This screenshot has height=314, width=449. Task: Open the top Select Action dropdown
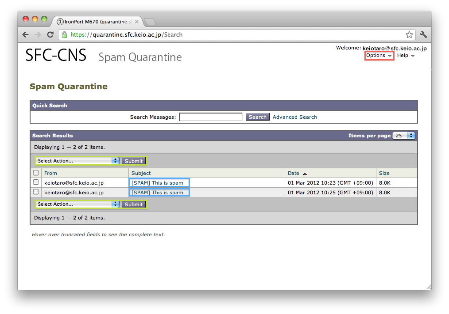coord(77,161)
